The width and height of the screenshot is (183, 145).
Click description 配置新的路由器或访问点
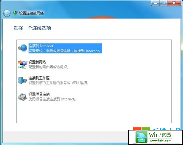(x=48, y=67)
